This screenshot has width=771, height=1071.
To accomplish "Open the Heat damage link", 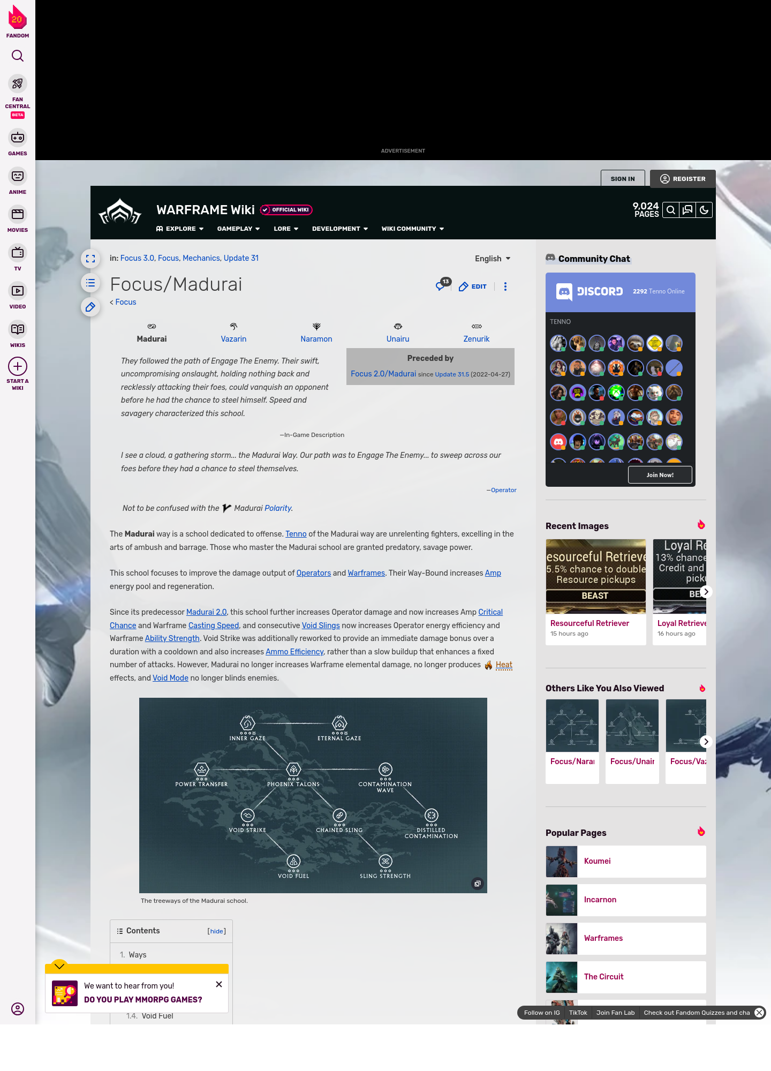I will 504,665.
